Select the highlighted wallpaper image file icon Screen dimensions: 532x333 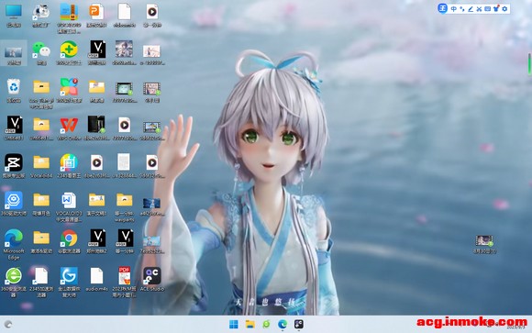coord(14,52)
